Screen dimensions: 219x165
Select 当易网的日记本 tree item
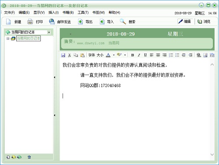pyautogui.click(x=28, y=39)
